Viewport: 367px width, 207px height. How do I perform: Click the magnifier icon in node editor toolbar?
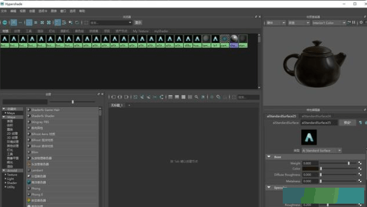196,97
